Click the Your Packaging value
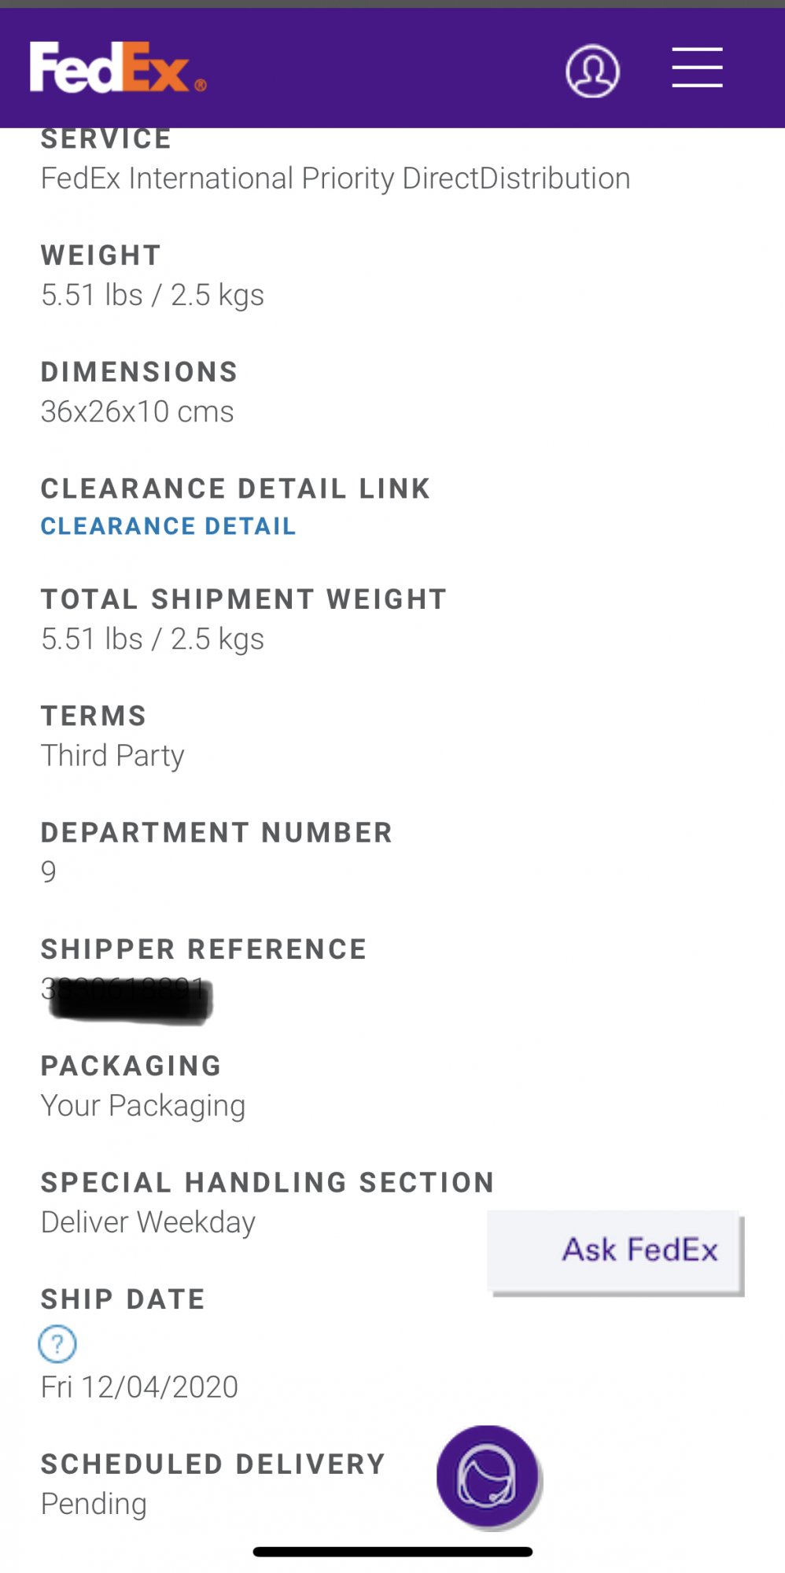The width and height of the screenshot is (785, 1573). point(143,1105)
